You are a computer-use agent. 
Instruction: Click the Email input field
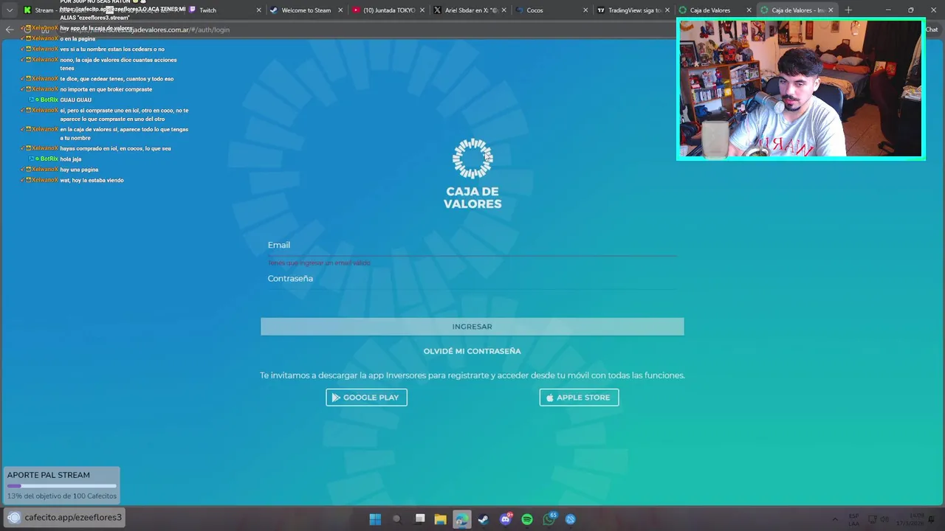coord(472,246)
